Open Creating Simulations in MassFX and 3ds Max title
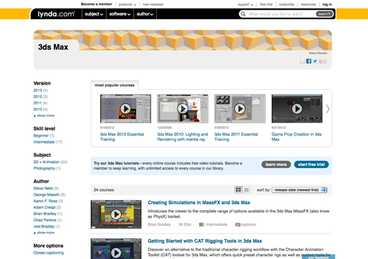368x259 pixels. [199, 203]
